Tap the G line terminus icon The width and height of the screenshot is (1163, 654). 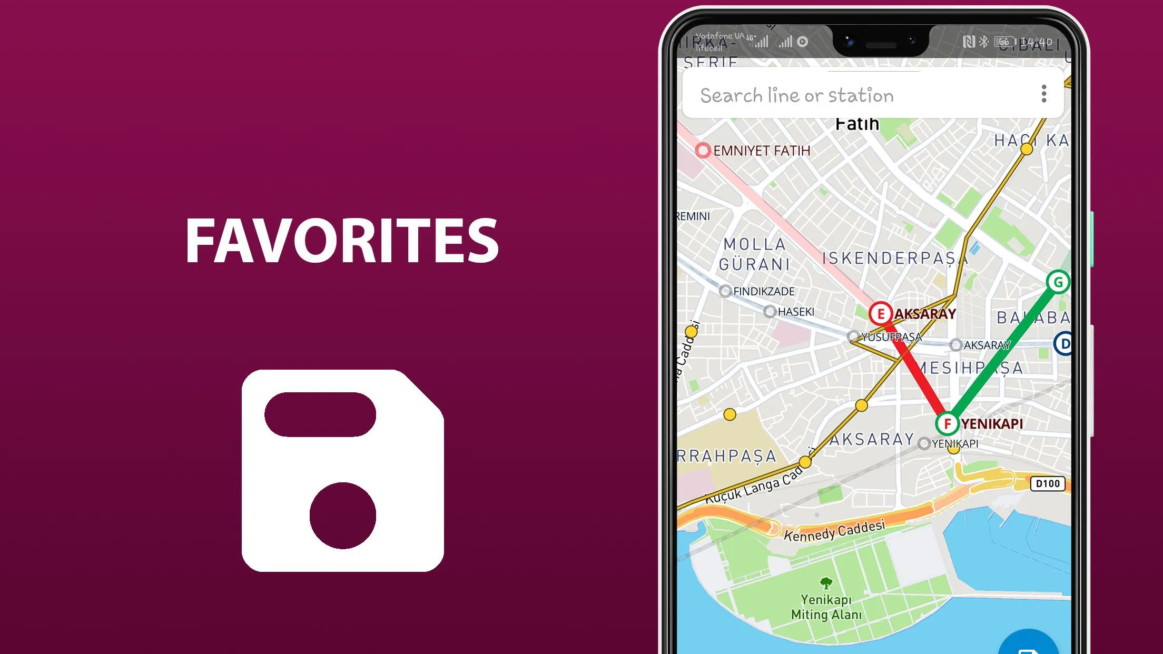(1058, 281)
